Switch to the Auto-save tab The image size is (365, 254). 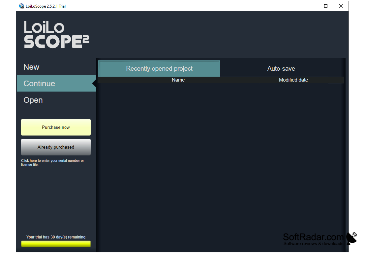[x=281, y=69]
